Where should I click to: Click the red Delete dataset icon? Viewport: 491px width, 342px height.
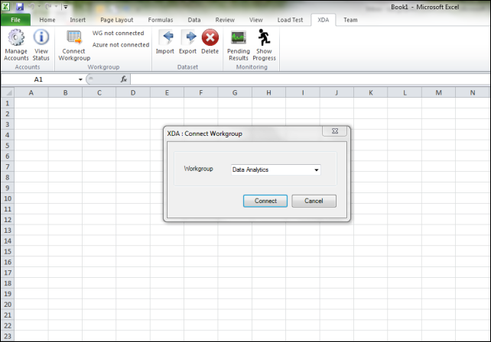coord(210,37)
